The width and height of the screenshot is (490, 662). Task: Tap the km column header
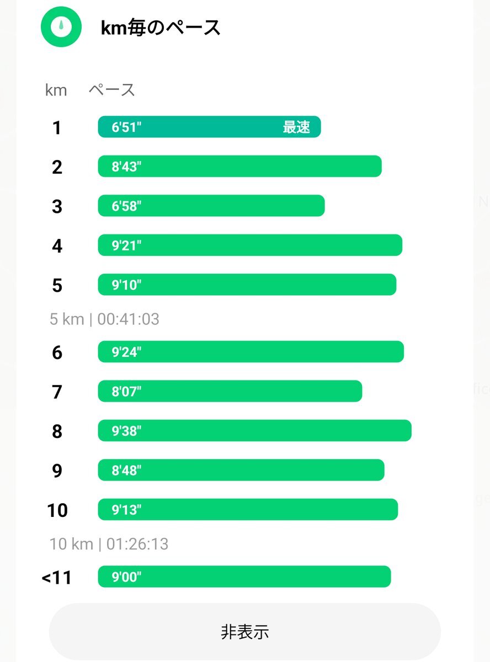click(56, 90)
